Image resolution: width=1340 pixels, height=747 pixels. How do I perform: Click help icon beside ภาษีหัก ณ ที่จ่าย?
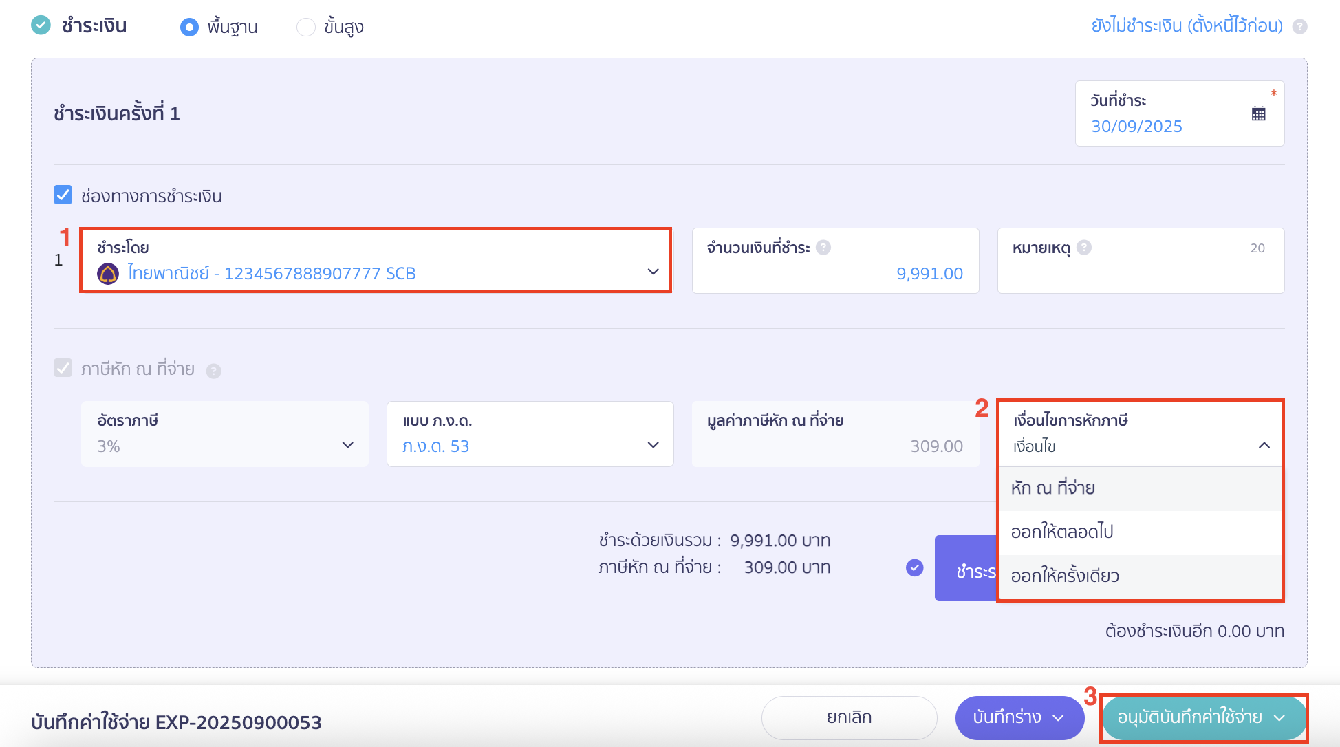click(214, 371)
